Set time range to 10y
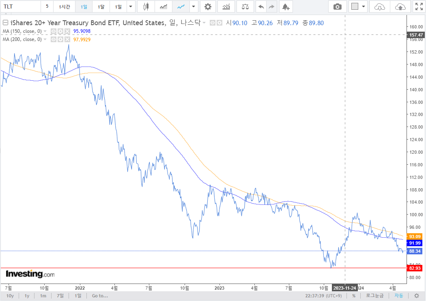Screen dimensions: 426x301 coord(10,296)
